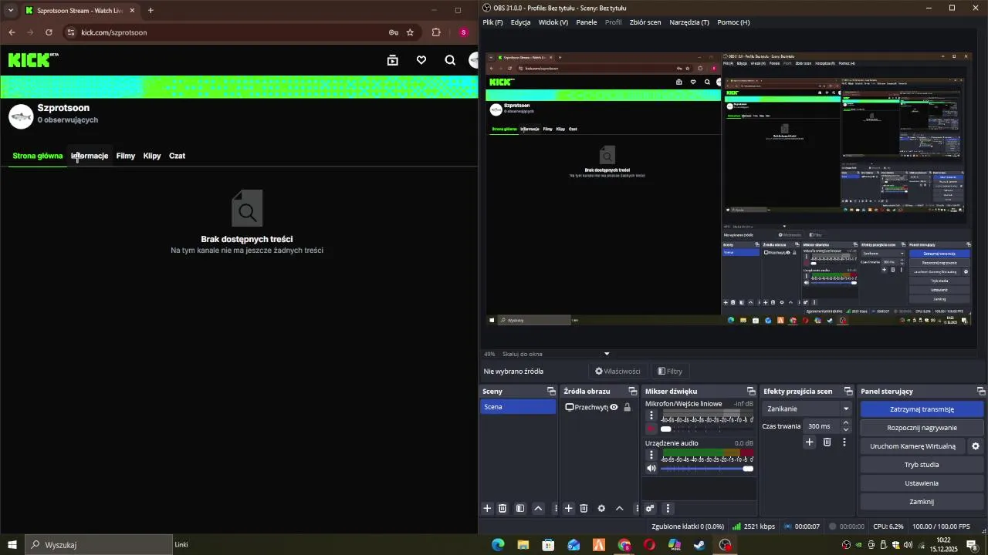Image resolution: width=988 pixels, height=555 pixels.
Task: Open Mikser dźwięku bottom toolbar three-dot menu
Action: click(x=668, y=509)
